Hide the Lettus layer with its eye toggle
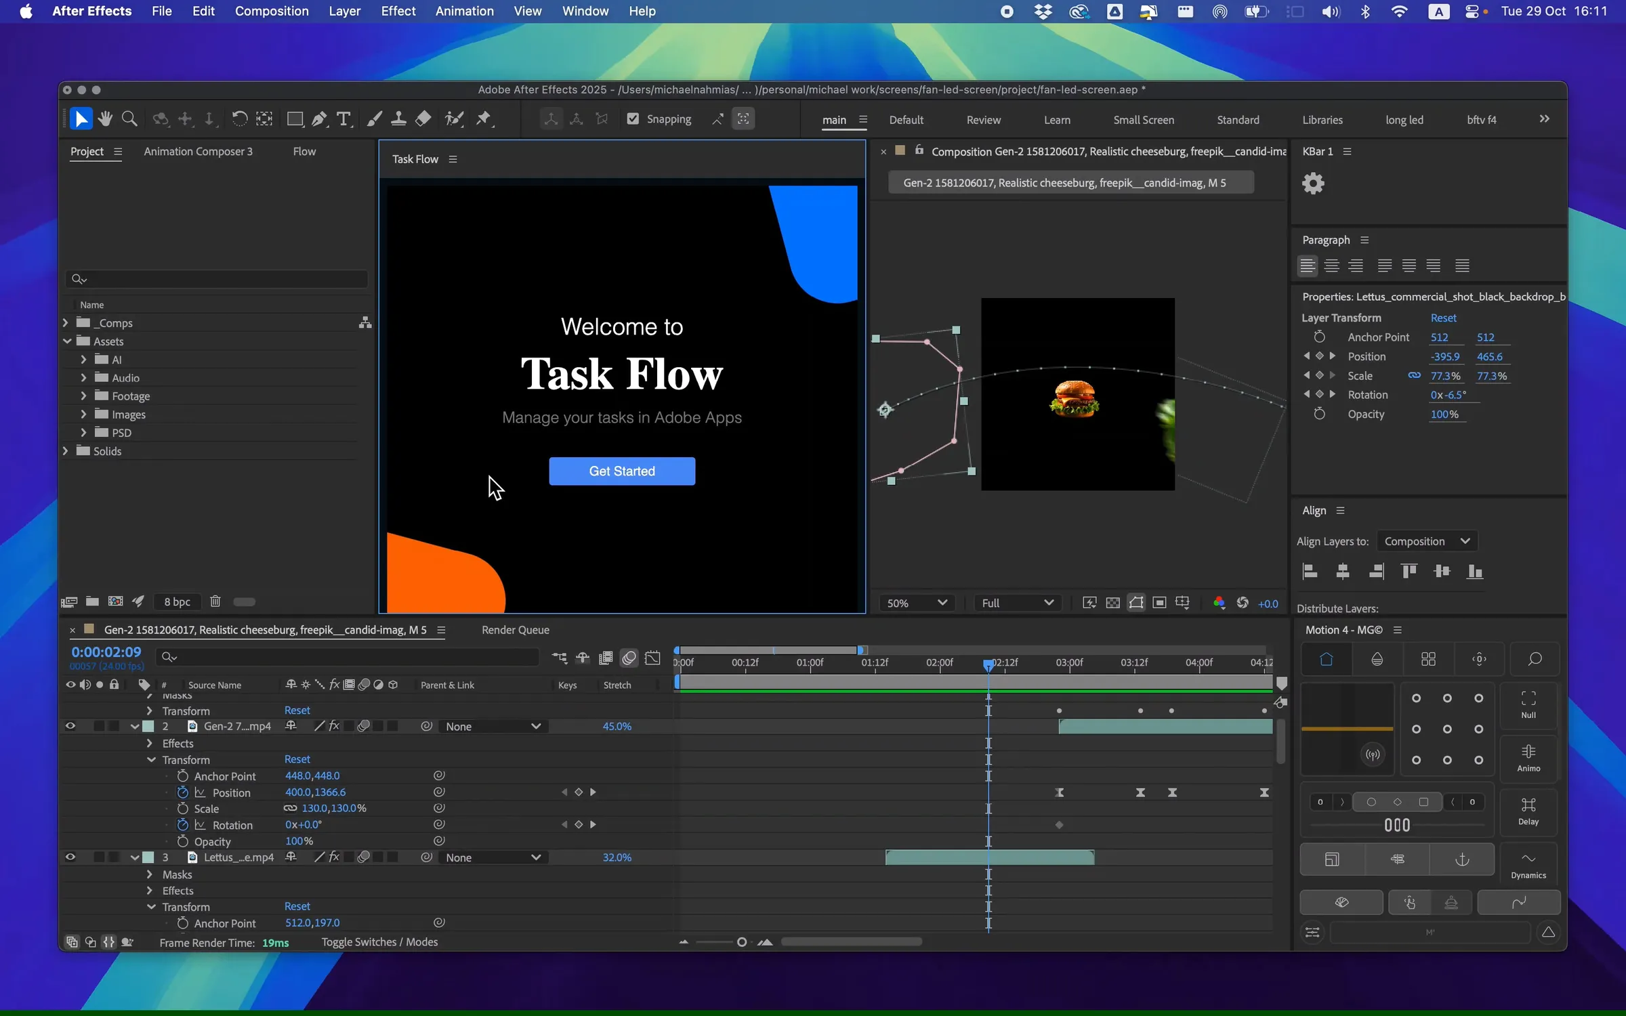Screen dimensions: 1626x1016 click(x=70, y=857)
